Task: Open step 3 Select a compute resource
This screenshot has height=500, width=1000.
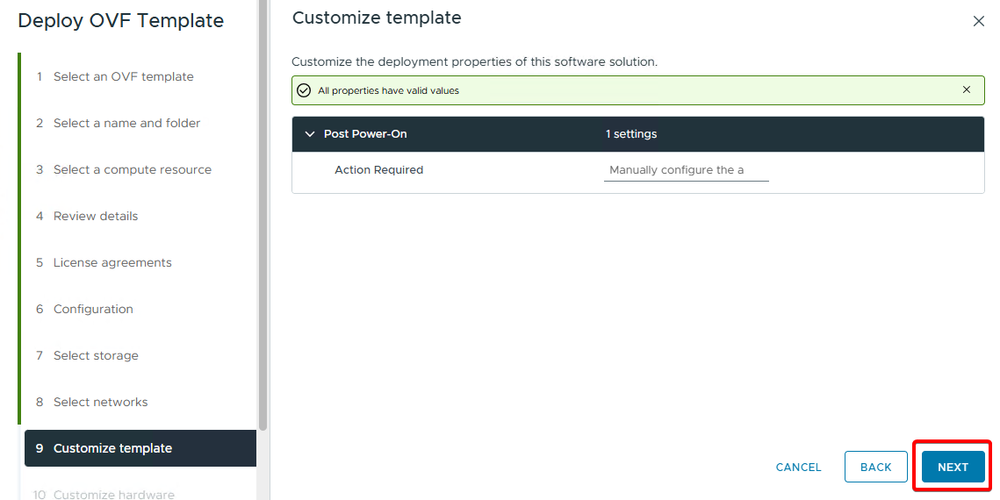Action: (x=132, y=170)
